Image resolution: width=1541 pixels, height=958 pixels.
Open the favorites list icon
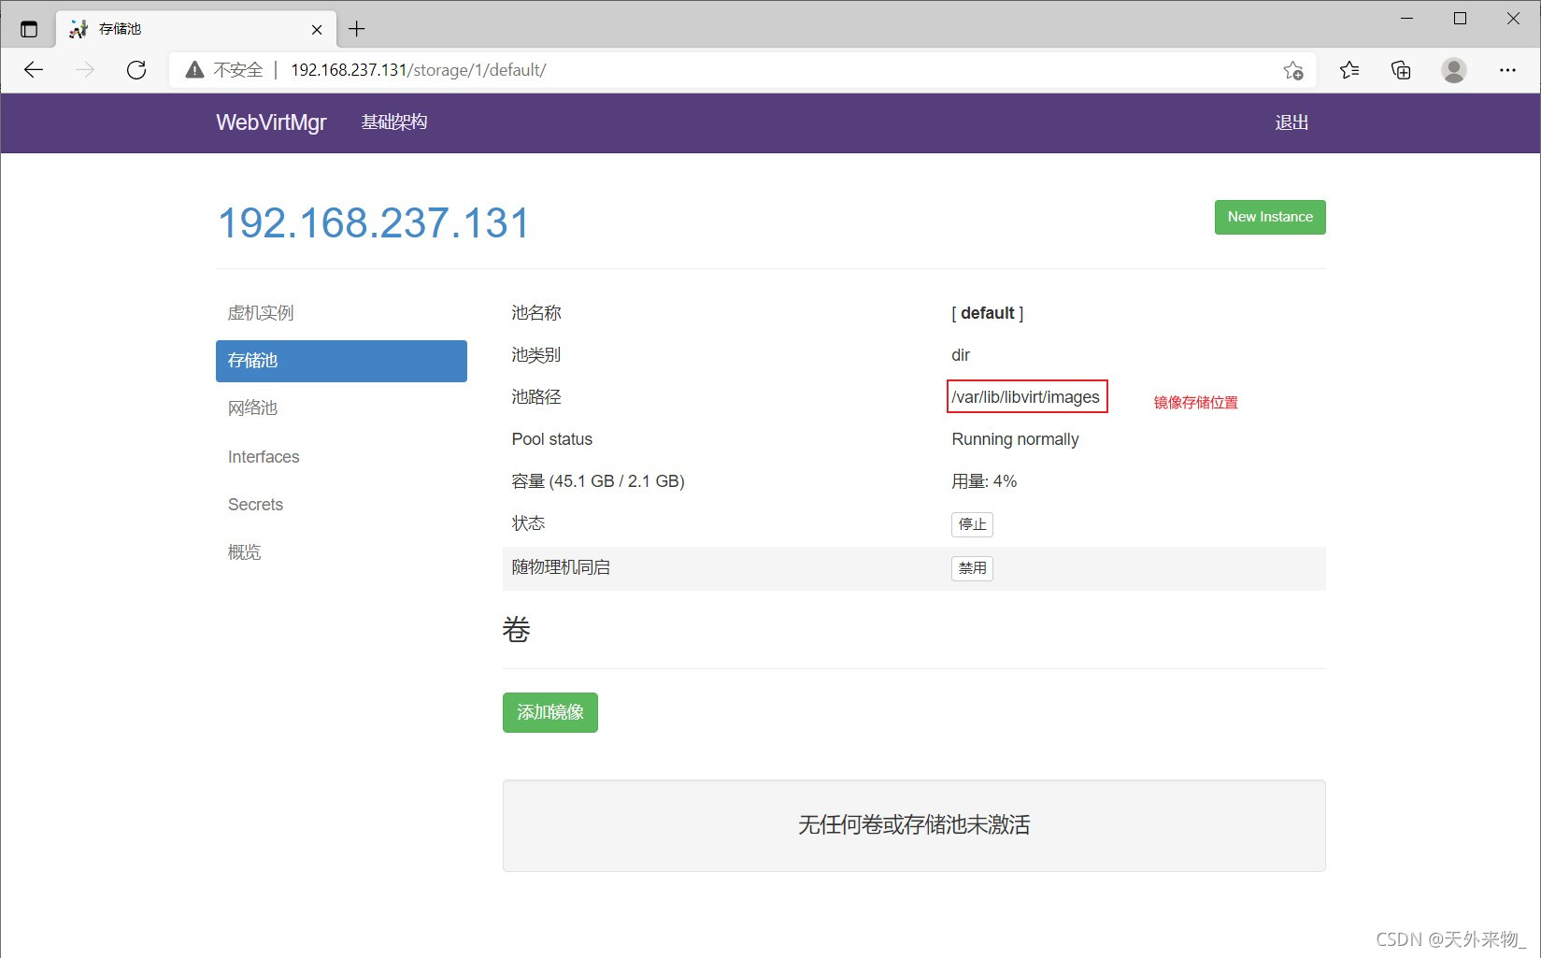click(1348, 70)
